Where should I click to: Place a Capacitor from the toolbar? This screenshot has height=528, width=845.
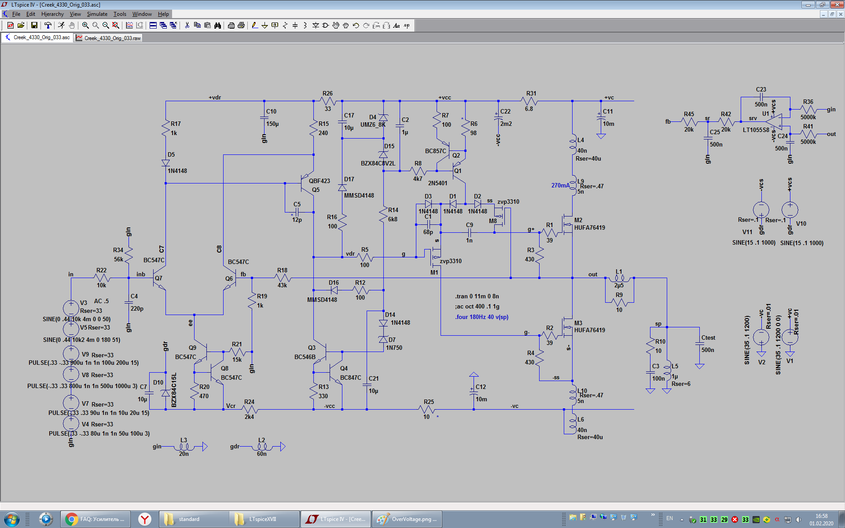pyautogui.click(x=295, y=26)
